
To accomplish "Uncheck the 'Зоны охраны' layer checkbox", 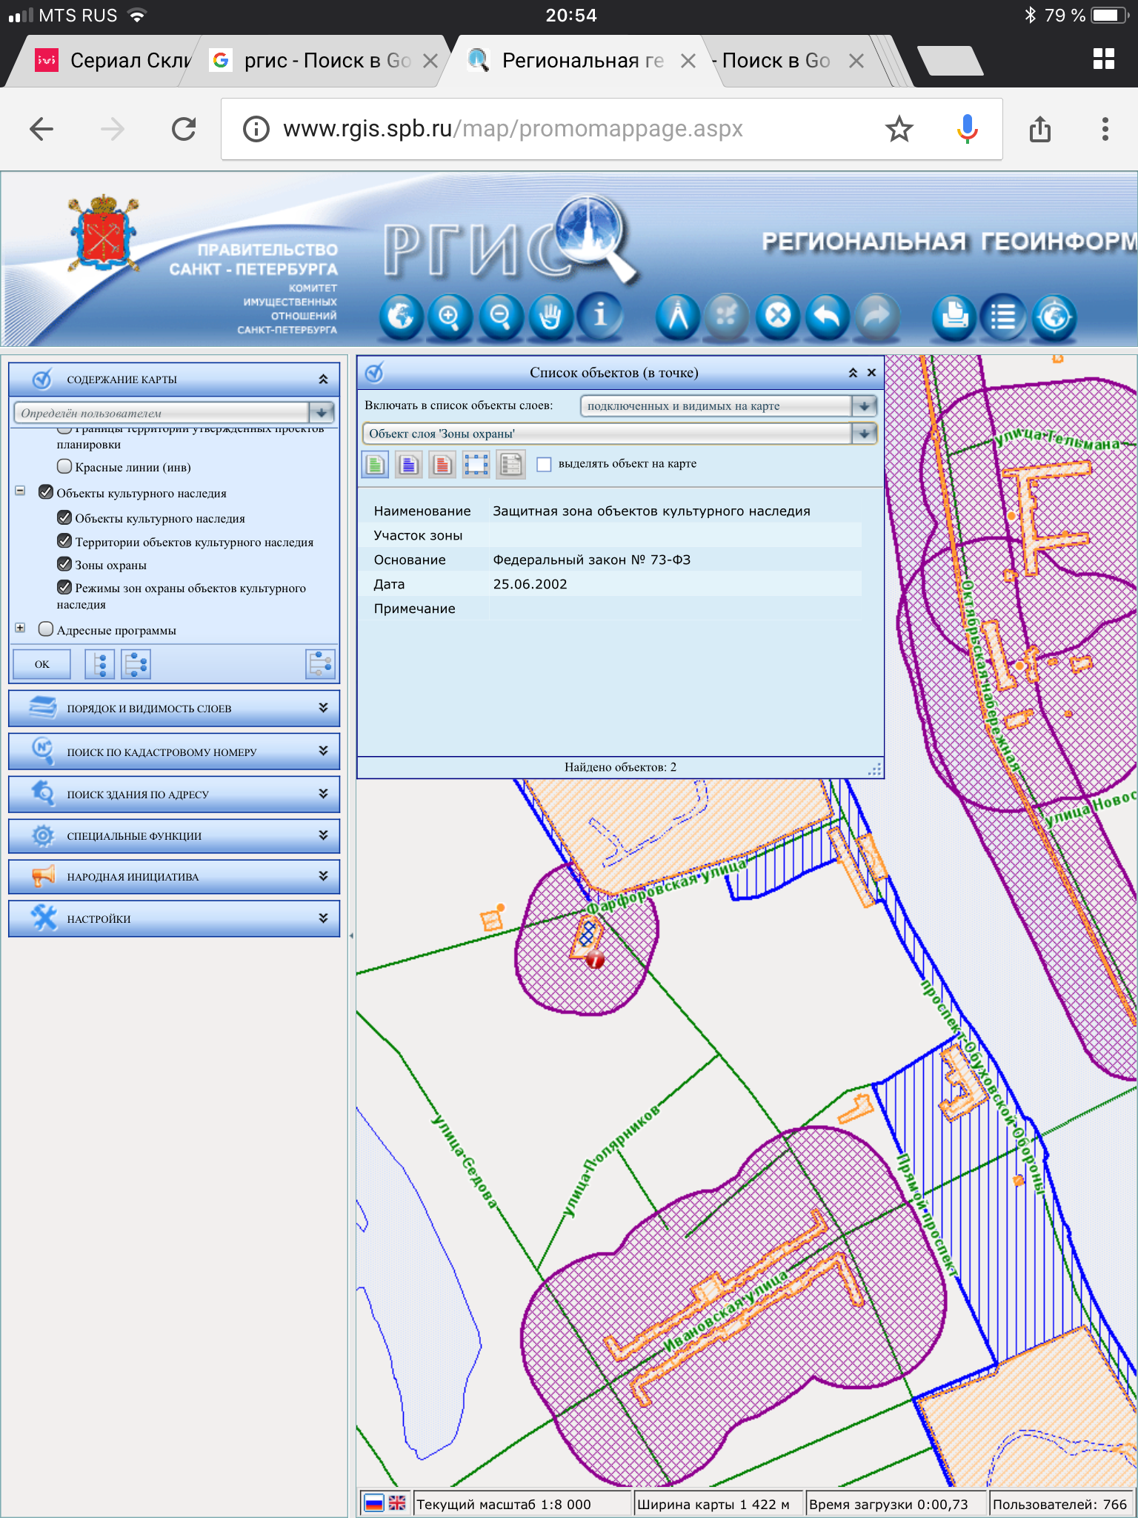I will 65,564.
